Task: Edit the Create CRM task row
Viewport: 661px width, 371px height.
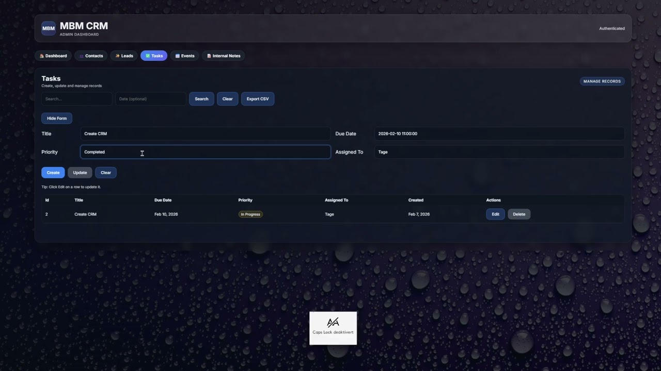Action: (x=495, y=214)
